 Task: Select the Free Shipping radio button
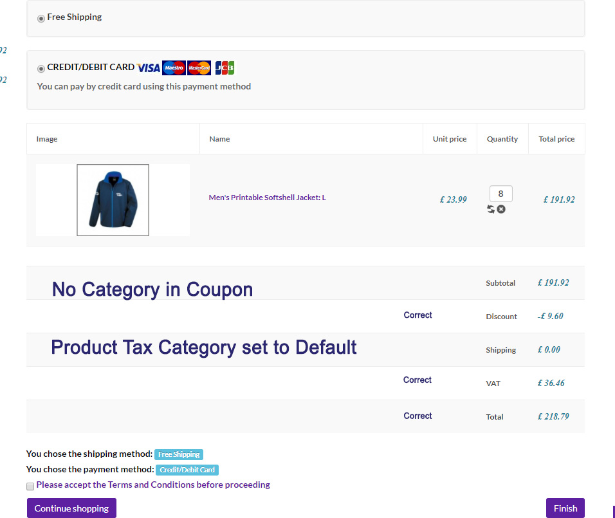[41, 18]
